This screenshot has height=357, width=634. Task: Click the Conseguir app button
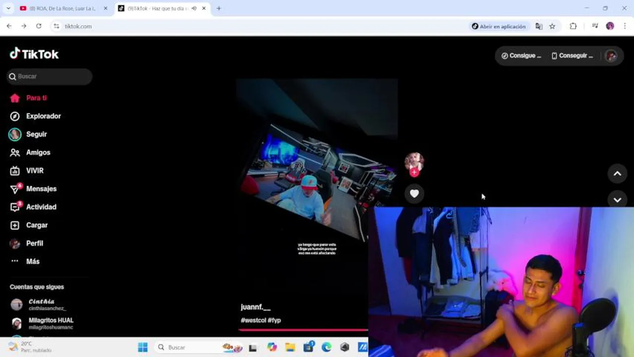(x=572, y=56)
